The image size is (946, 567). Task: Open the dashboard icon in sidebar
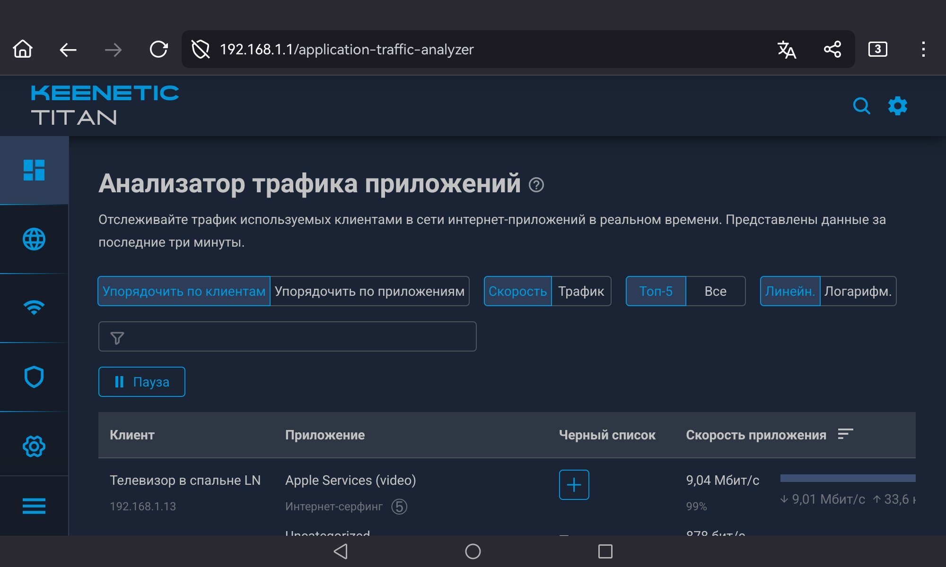[x=34, y=170]
